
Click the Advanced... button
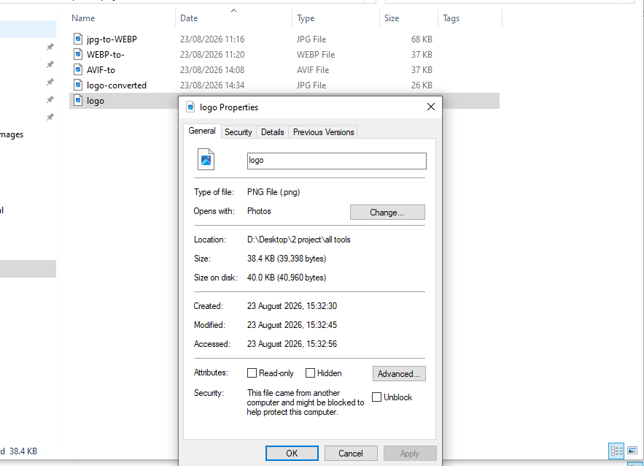(399, 373)
